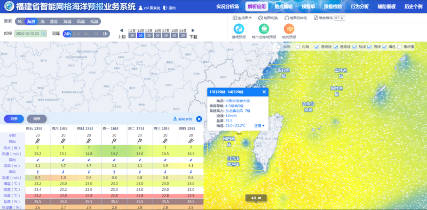Click the 生成图片 generate image icon
427x210 pixels.
click(235, 18)
